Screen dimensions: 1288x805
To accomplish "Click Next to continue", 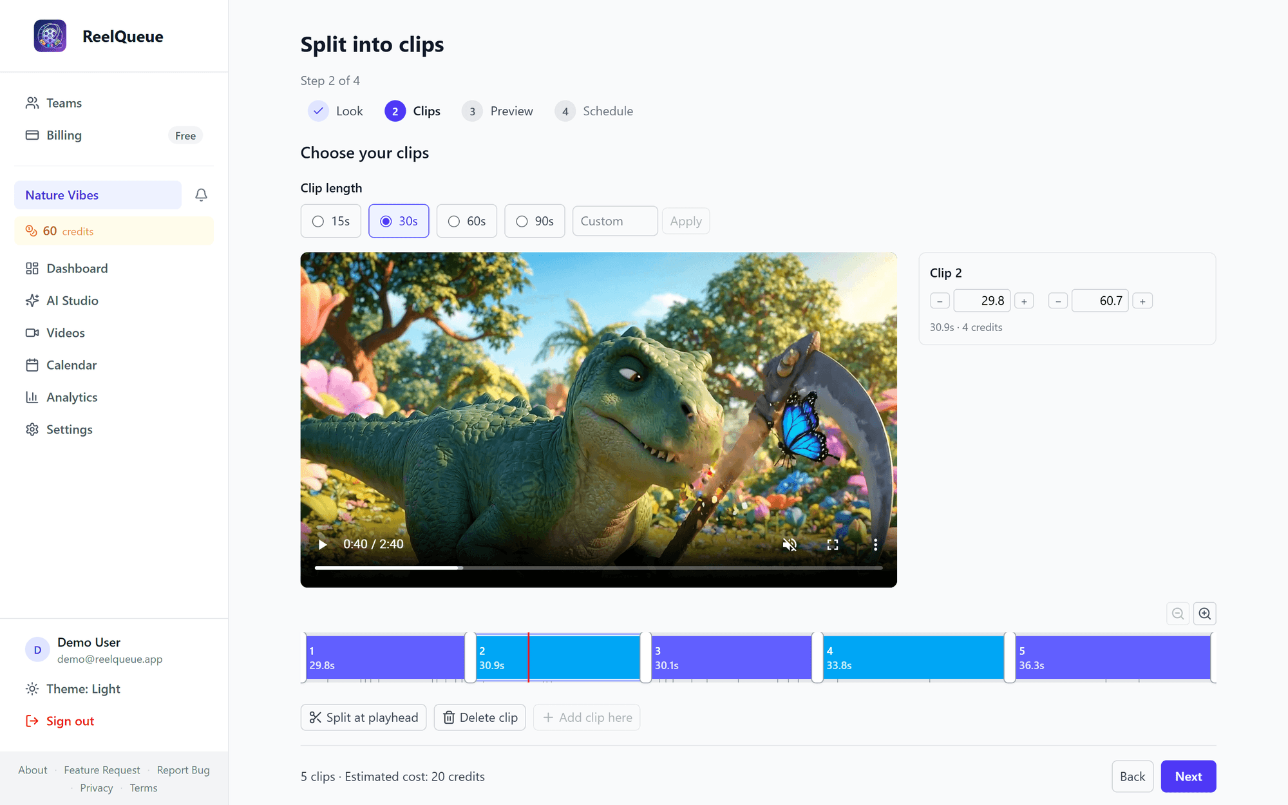I will pos(1188,777).
